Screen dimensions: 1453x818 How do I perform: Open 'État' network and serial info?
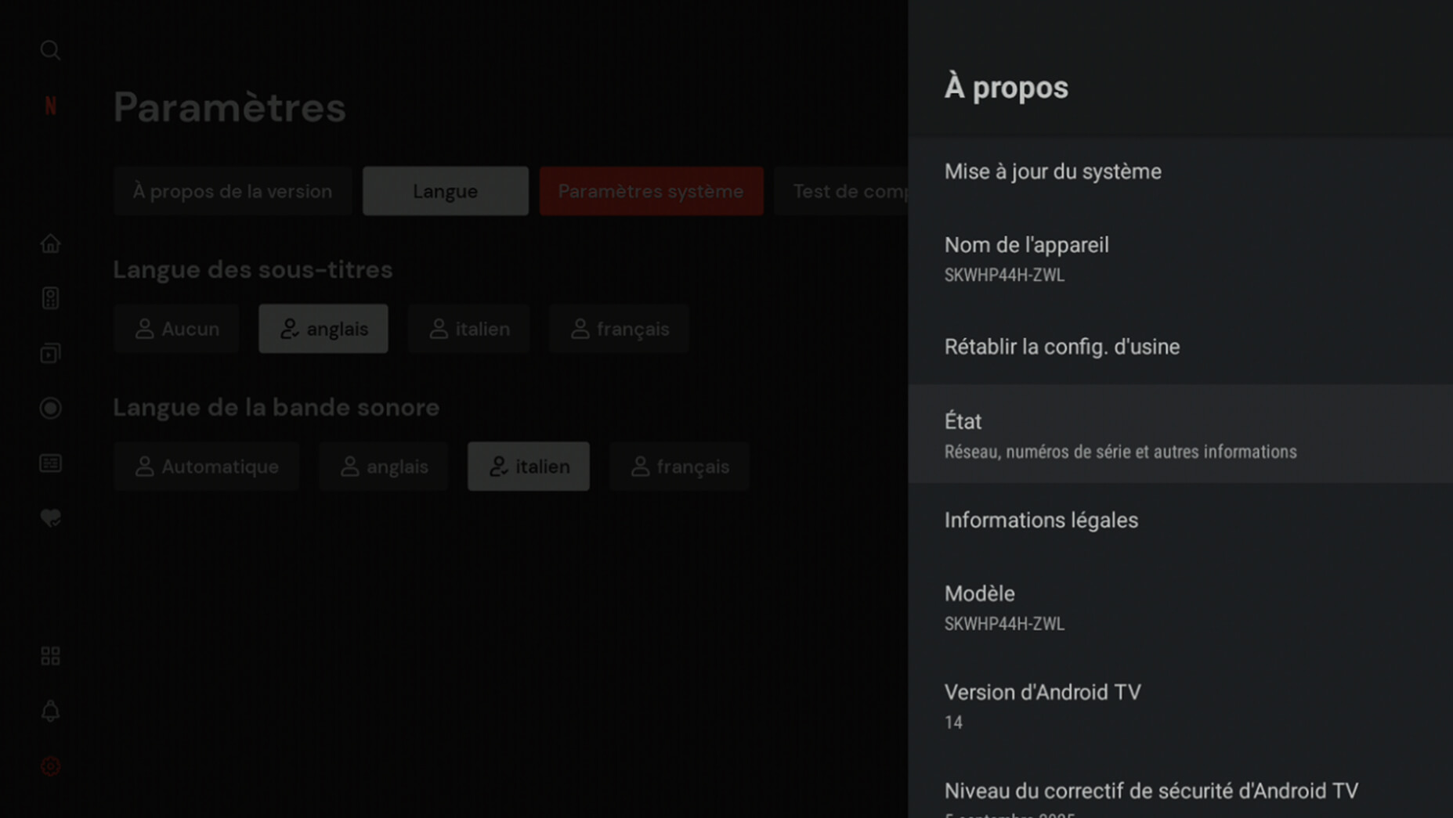pos(1180,434)
